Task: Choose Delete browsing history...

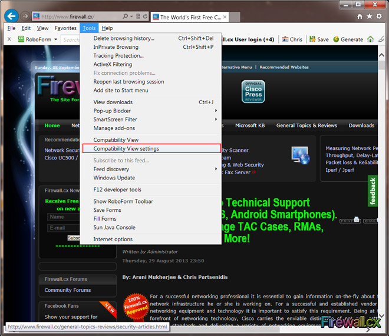Action: coord(151,38)
